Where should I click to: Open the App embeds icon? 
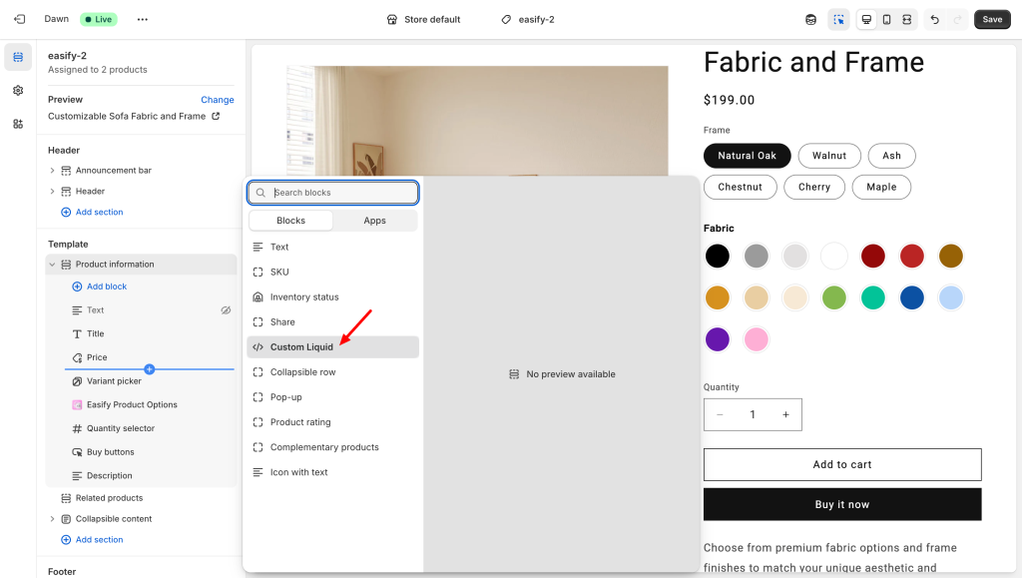click(x=18, y=124)
